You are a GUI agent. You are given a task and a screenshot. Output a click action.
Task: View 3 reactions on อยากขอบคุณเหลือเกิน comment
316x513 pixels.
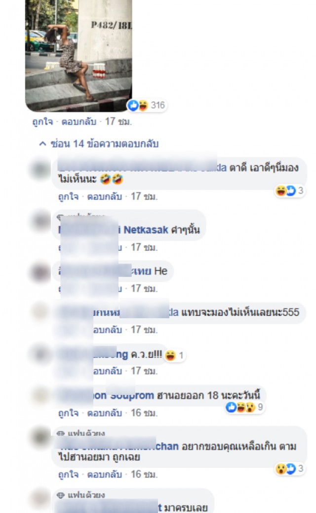pos(290,469)
